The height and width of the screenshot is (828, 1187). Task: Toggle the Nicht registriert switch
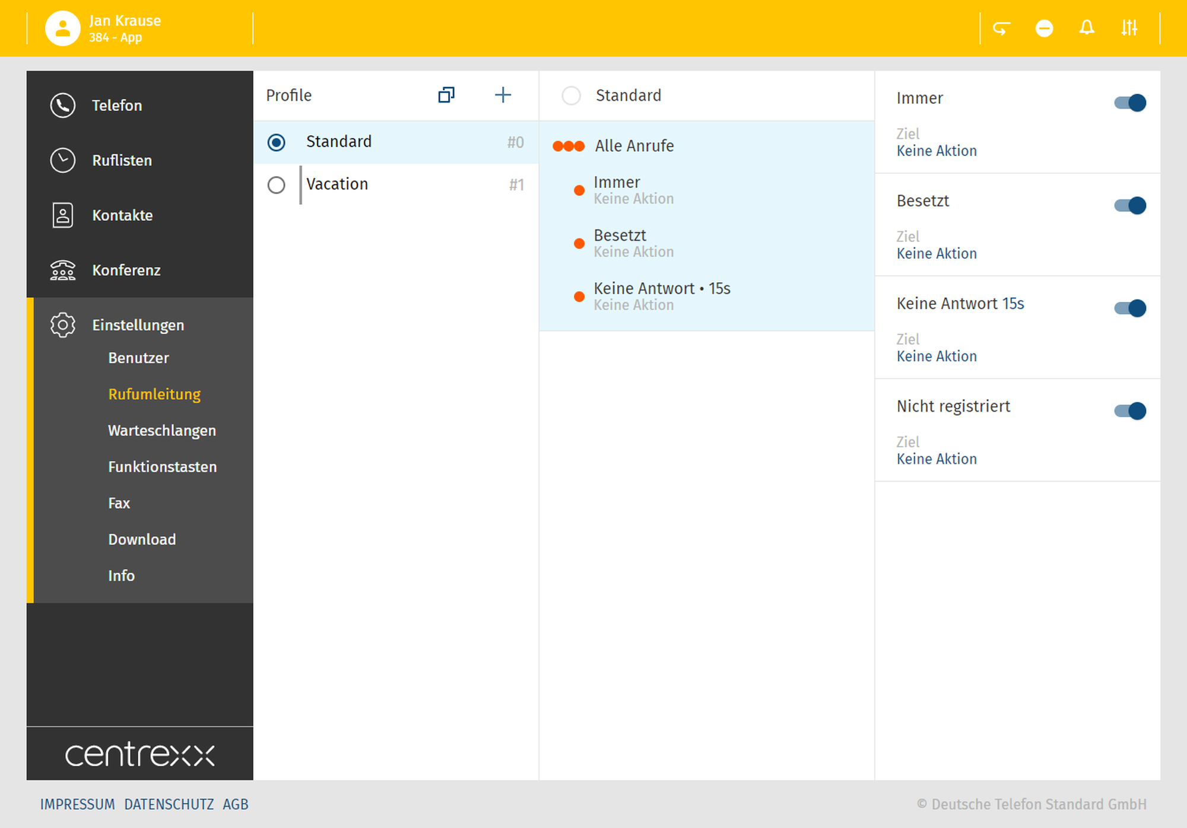point(1130,410)
